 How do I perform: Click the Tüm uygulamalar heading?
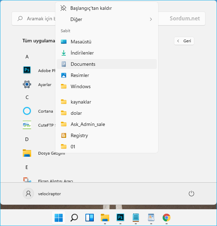pyautogui.click(x=38, y=41)
